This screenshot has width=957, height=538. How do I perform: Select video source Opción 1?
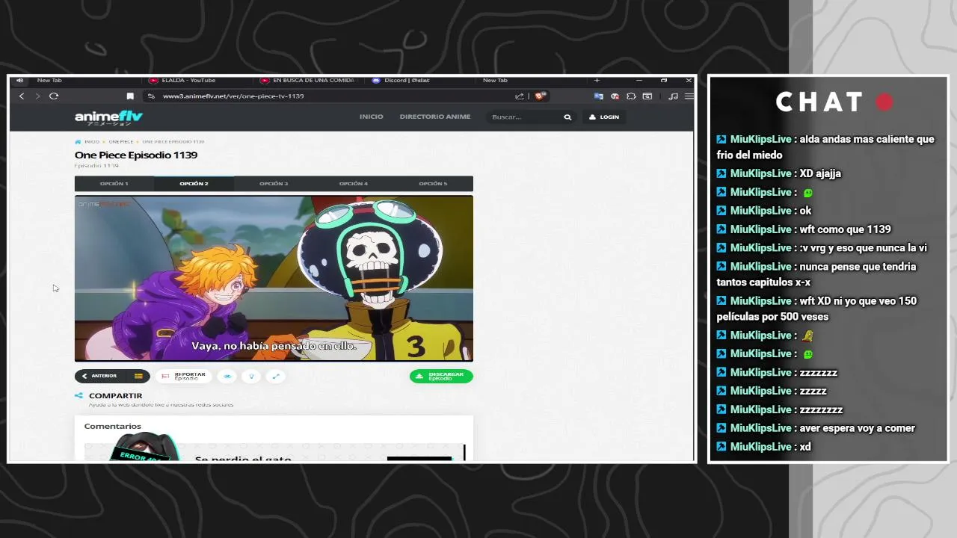click(x=114, y=184)
